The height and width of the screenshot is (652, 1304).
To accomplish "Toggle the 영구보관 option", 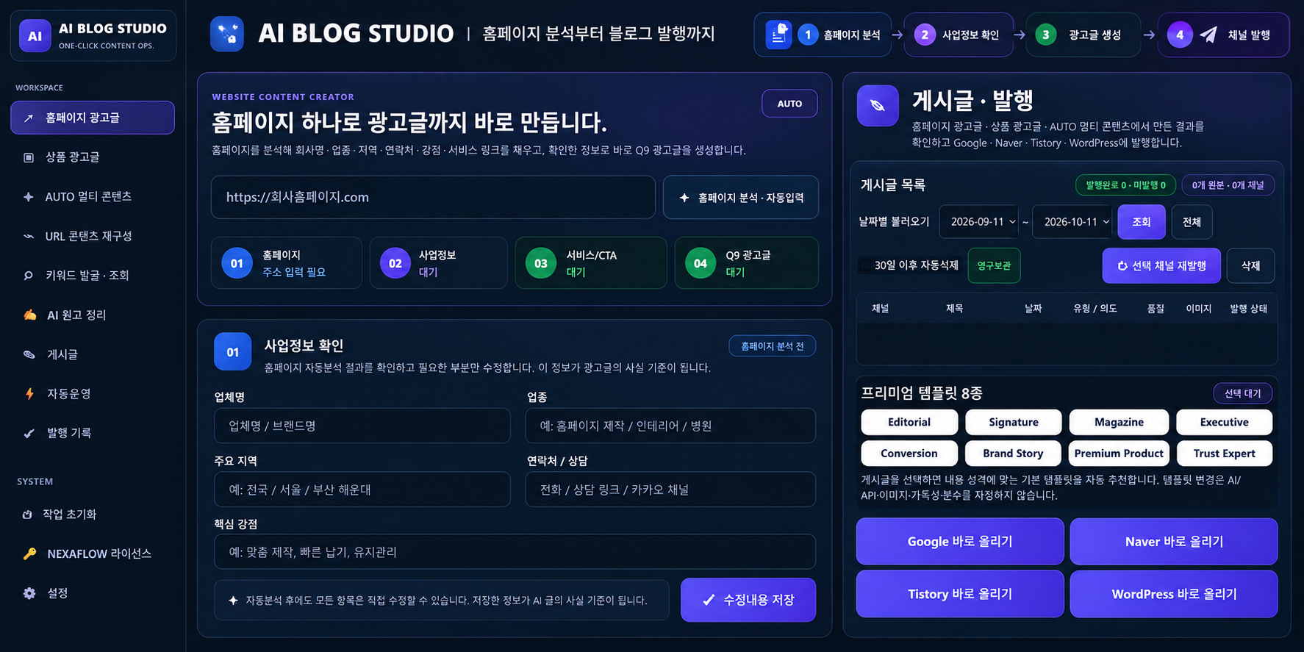I will click(994, 265).
